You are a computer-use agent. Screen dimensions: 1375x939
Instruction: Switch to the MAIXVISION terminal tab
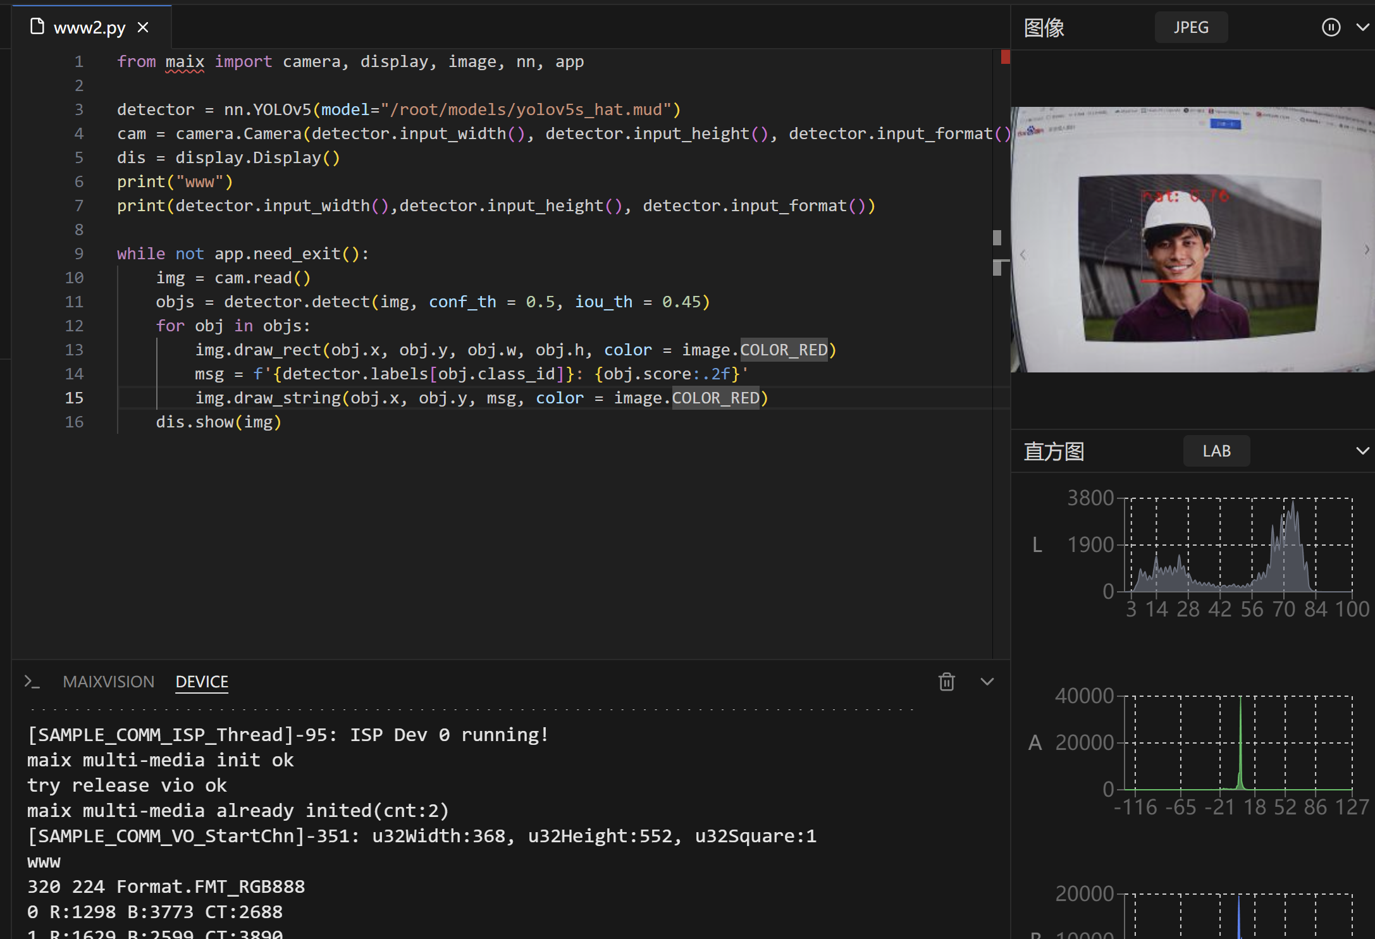(108, 682)
